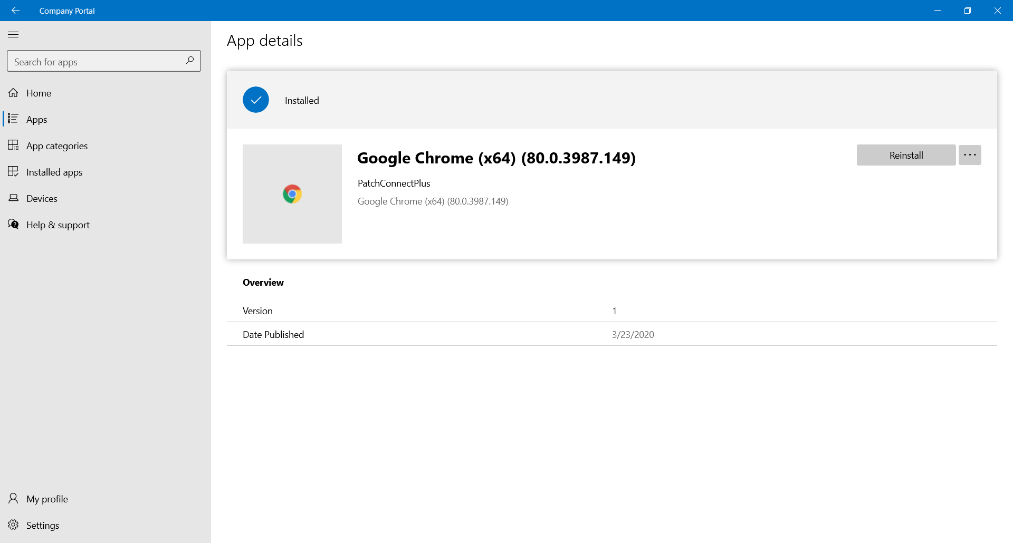Click the search magnifier in the search box
The width and height of the screenshot is (1013, 543).
point(189,61)
